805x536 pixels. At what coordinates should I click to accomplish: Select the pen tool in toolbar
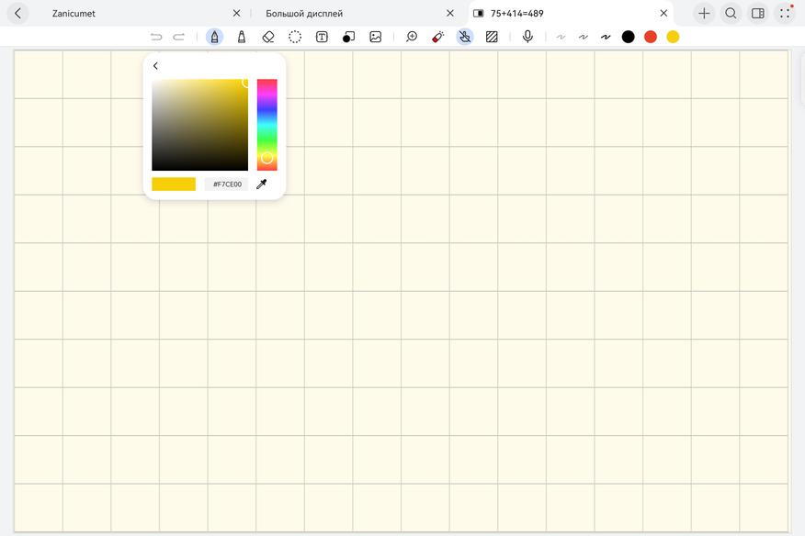(214, 37)
